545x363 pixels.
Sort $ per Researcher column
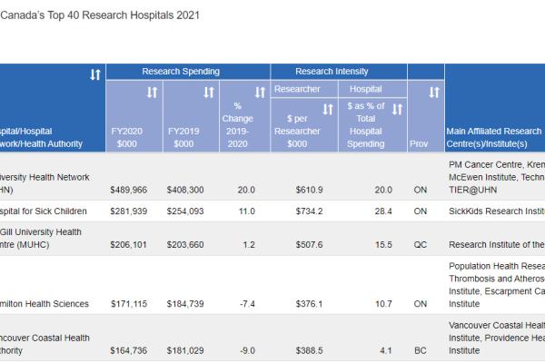pyautogui.click(x=328, y=110)
